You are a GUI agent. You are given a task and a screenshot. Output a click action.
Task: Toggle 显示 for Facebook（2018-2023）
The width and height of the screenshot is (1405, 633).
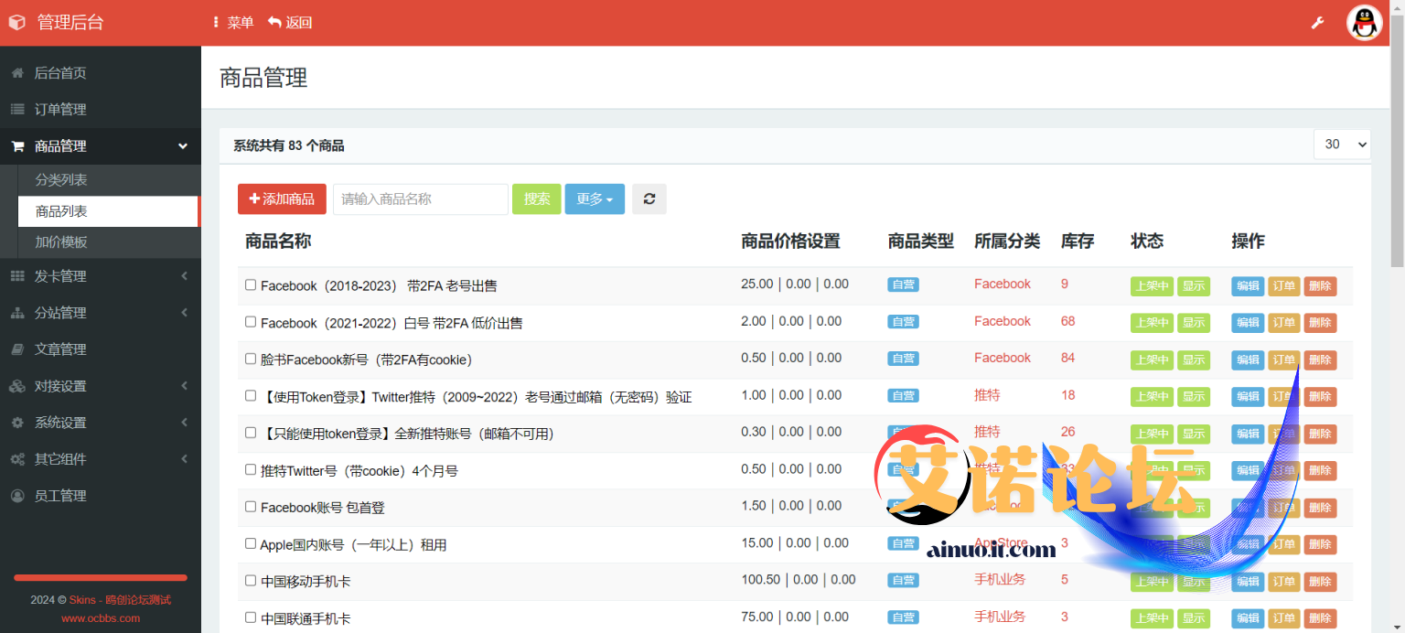coord(1193,285)
